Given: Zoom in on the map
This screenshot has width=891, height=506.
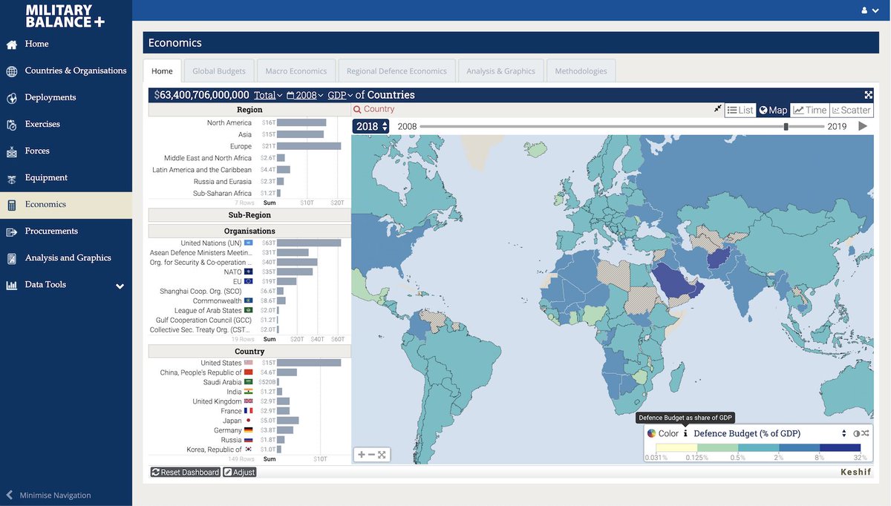Looking at the screenshot, I should (x=362, y=455).
